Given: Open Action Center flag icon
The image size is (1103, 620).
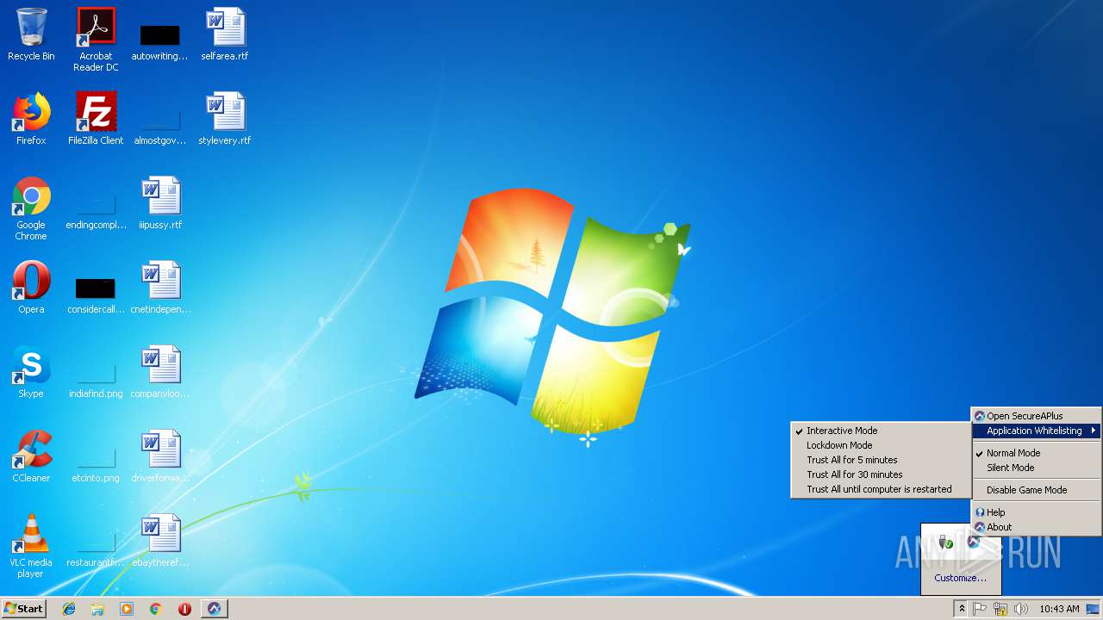Looking at the screenshot, I should point(980,609).
